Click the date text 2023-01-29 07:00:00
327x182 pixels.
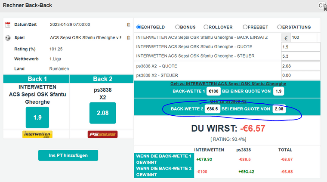point(70,25)
